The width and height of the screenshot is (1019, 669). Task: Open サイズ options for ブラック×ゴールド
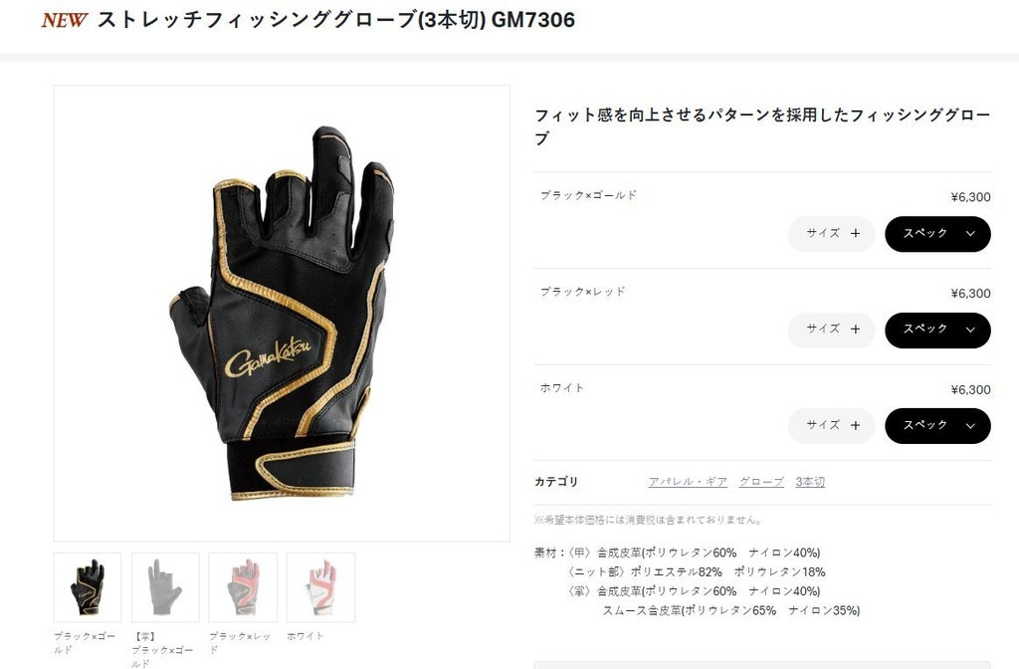tap(832, 234)
